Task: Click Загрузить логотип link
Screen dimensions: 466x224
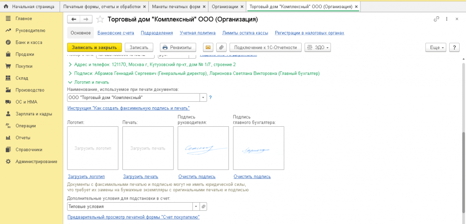Action: pyautogui.click(x=86, y=177)
